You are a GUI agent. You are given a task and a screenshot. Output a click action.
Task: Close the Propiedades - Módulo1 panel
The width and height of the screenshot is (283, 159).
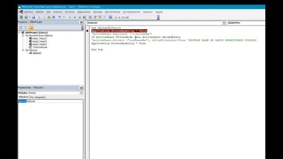pyautogui.click(x=81, y=88)
